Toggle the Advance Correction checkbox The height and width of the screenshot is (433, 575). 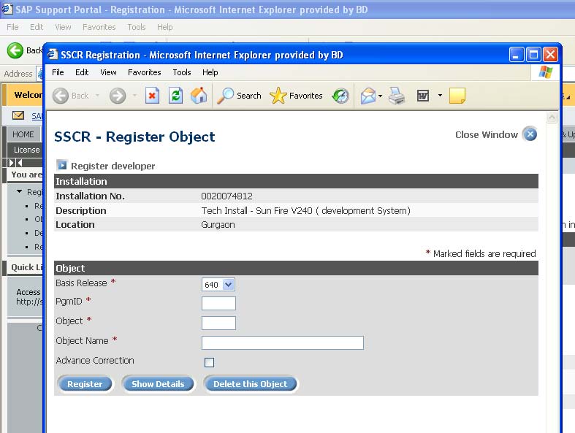(210, 363)
